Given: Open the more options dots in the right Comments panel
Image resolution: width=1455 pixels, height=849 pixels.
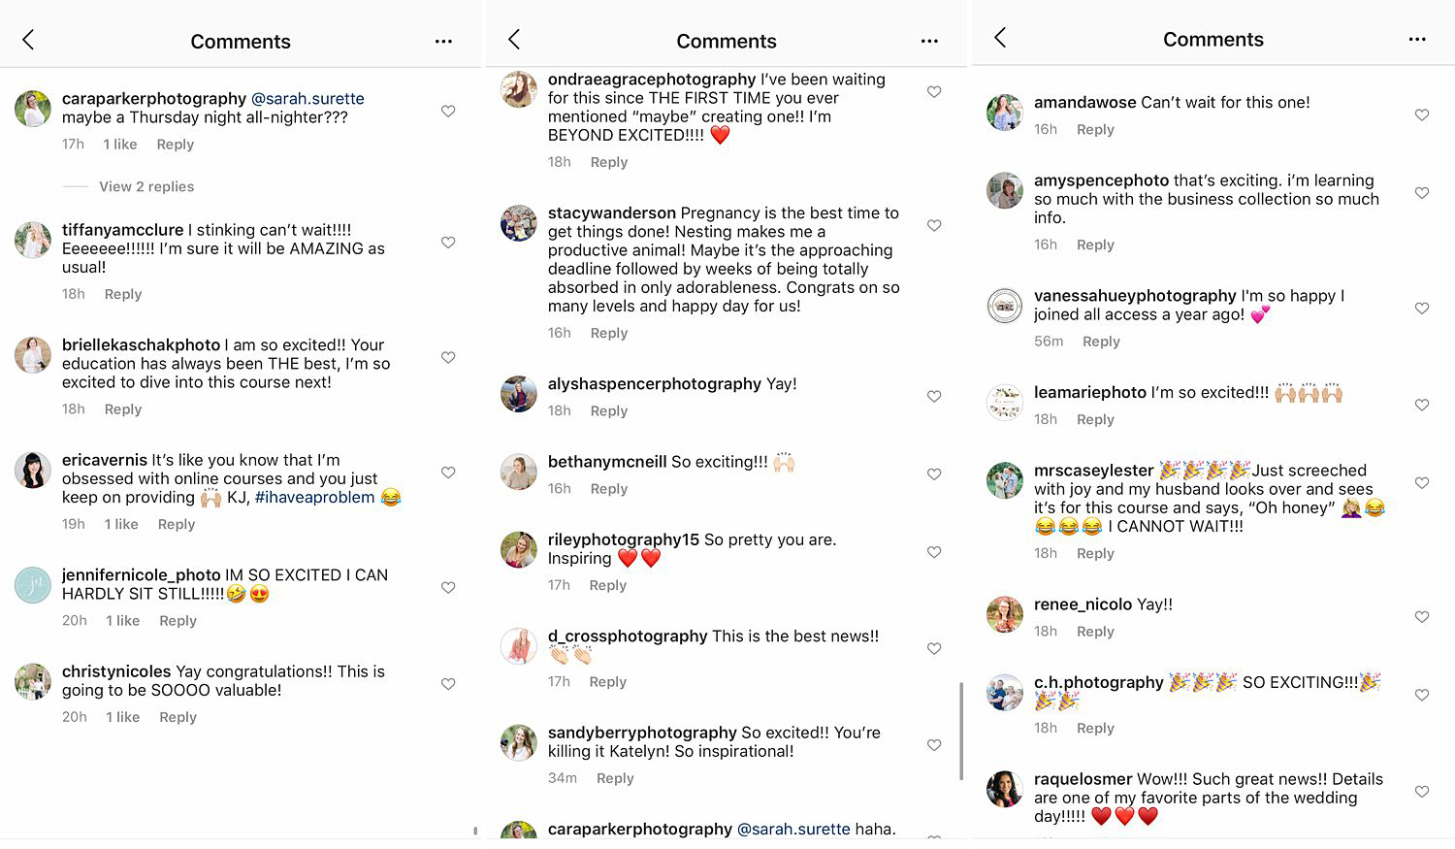Looking at the screenshot, I should pos(1417,40).
